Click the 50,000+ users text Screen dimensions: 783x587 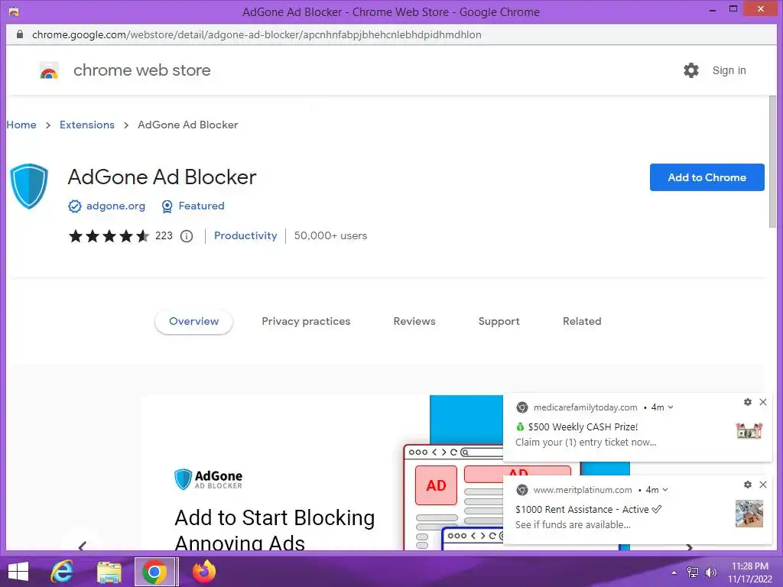pyautogui.click(x=330, y=235)
